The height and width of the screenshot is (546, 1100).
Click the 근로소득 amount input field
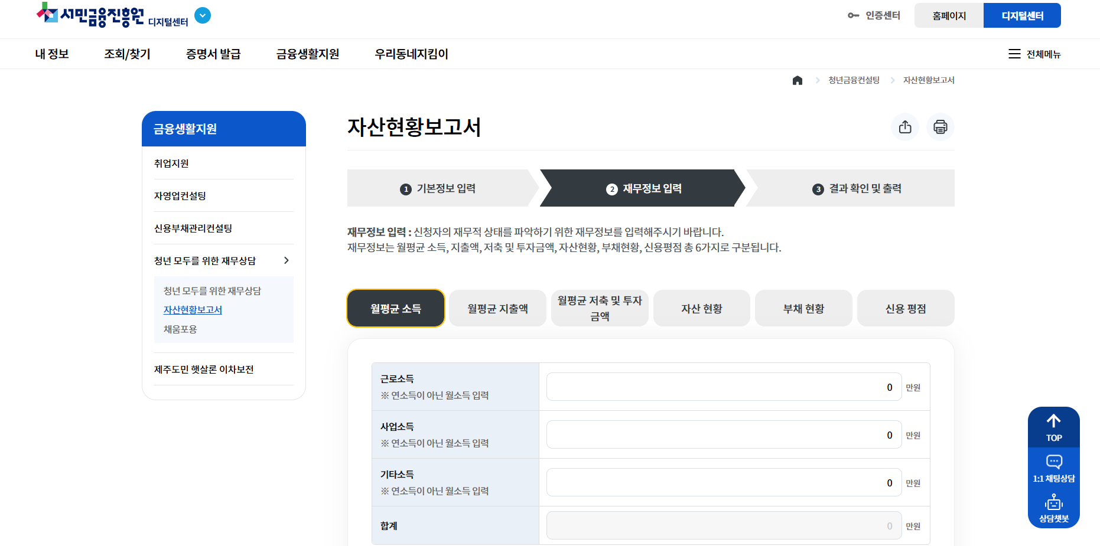(x=723, y=387)
